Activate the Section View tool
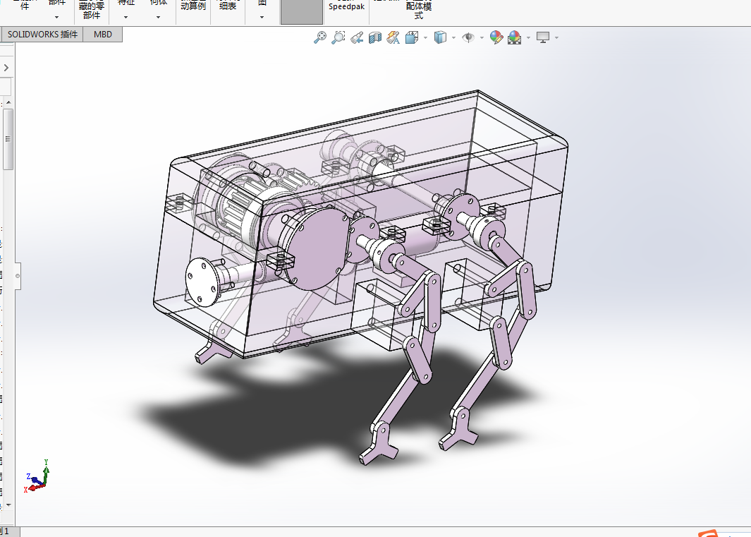 tap(375, 37)
